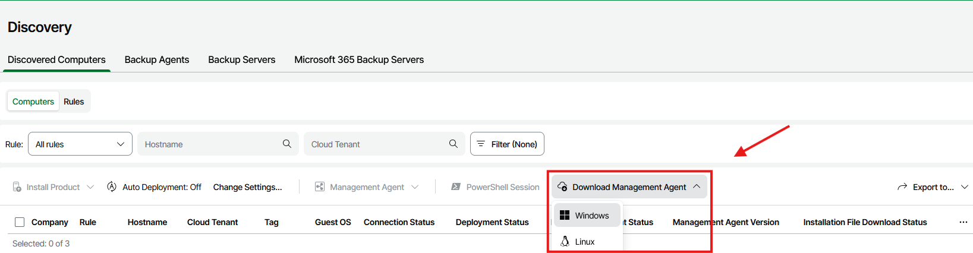Click the Install Product icon
Image resolution: width=973 pixels, height=253 pixels.
(x=17, y=187)
